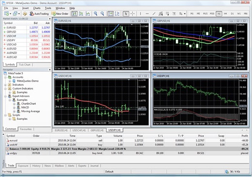Click the zoom out magnifier icon

click(102, 14)
